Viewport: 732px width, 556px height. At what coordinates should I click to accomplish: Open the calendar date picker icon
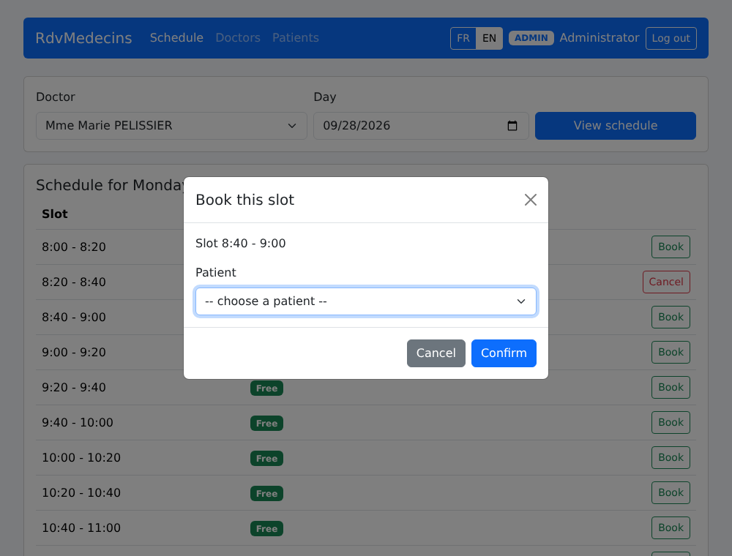[512, 126]
